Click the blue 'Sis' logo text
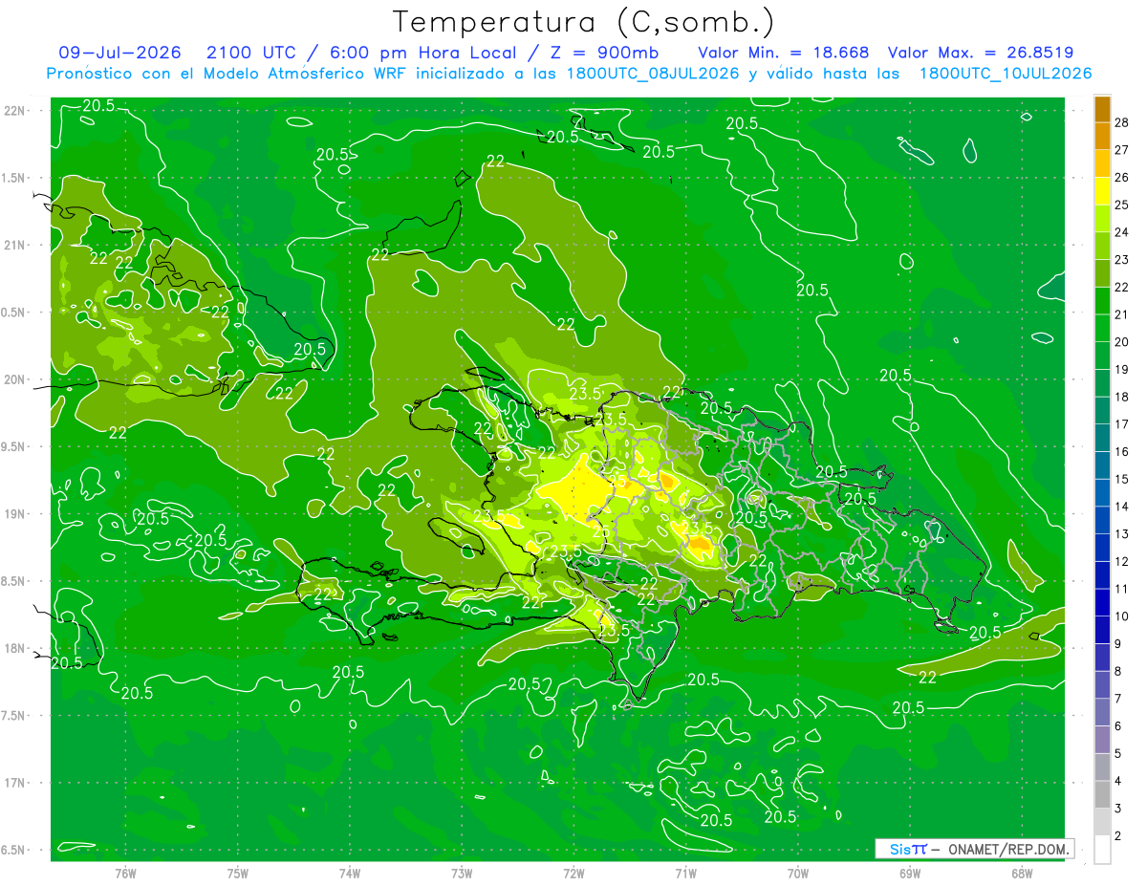Viewport: 1147px width, 886px height. click(900, 849)
